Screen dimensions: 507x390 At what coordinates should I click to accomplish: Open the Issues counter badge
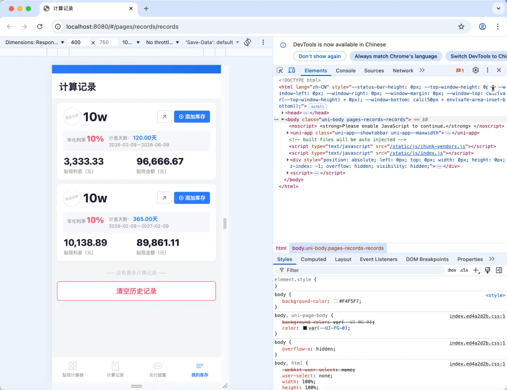(459, 70)
